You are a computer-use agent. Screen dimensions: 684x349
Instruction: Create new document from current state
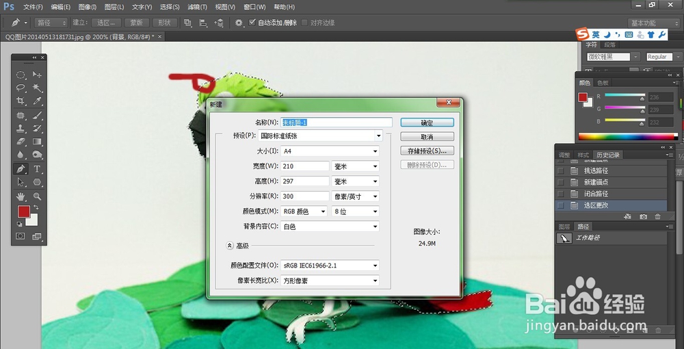coord(628,216)
